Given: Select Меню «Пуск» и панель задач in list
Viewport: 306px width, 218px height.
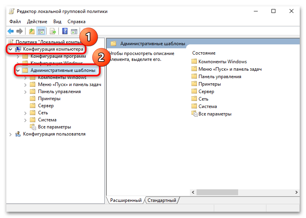Looking at the screenshot, I should pyautogui.click(x=230, y=69).
